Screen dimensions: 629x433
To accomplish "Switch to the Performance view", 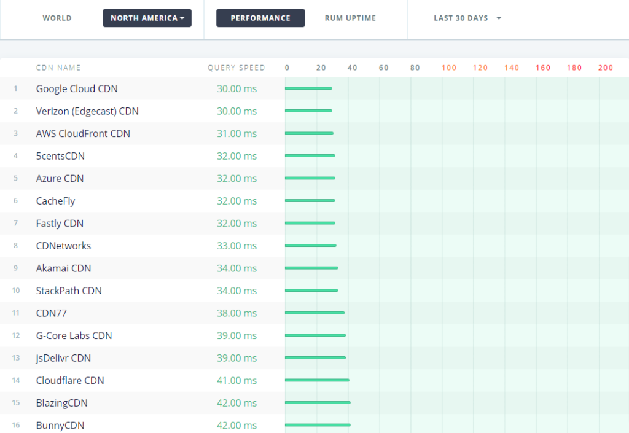I will [260, 18].
